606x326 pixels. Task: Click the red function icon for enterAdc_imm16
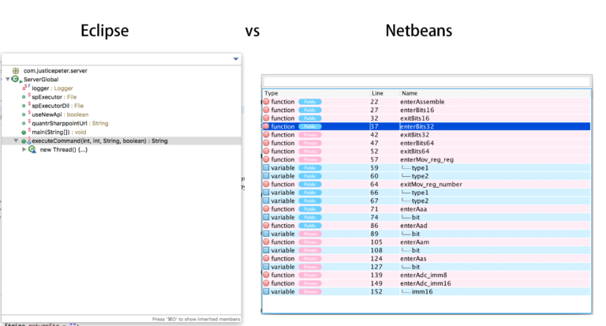(266, 283)
